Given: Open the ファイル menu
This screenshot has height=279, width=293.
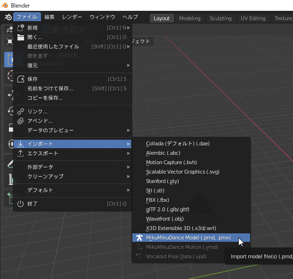Looking at the screenshot, I should click(27, 17).
